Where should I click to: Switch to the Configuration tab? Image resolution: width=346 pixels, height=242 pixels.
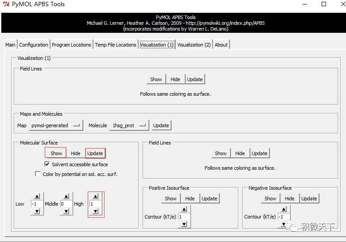[34, 45]
